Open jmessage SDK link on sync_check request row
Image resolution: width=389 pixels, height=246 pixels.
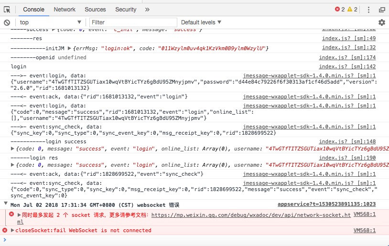pos(309,127)
